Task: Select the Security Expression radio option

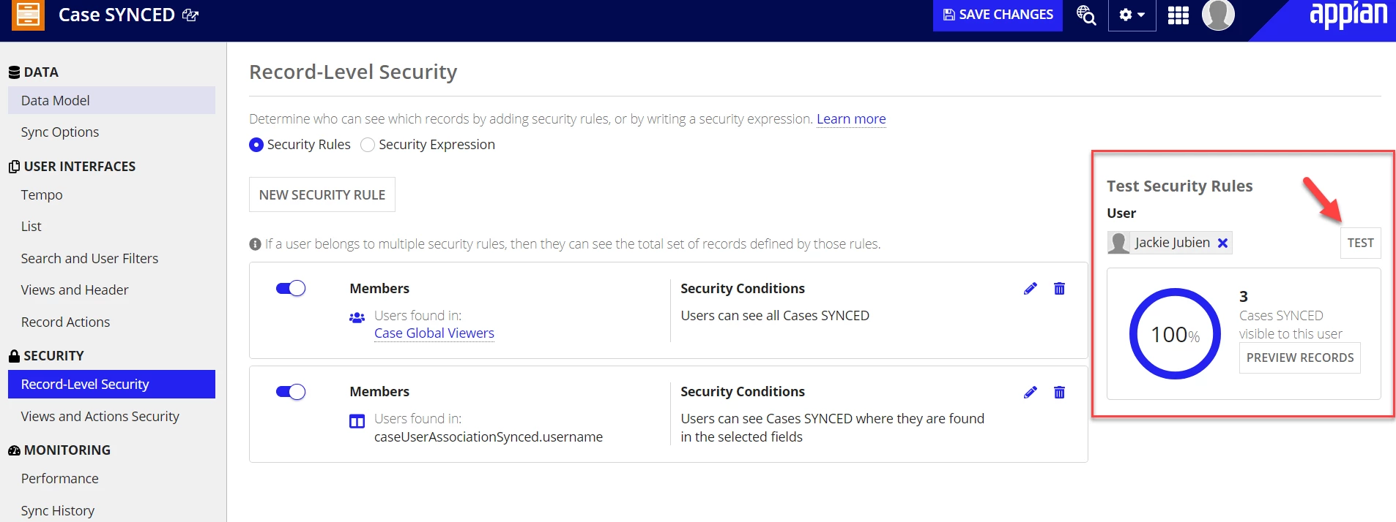Action: [x=368, y=145]
